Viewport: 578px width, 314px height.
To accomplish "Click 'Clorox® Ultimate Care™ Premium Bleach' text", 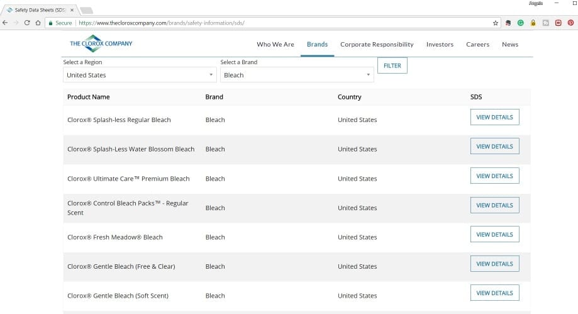I will click(128, 179).
